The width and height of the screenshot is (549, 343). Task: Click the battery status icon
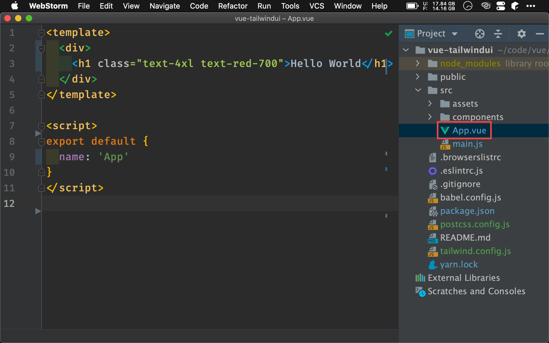[x=412, y=6]
